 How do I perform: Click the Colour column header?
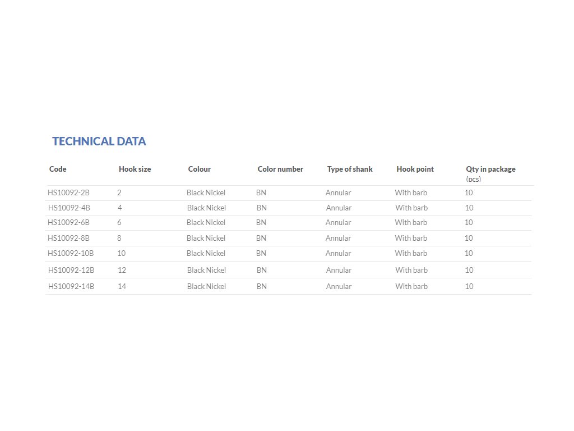pos(200,169)
